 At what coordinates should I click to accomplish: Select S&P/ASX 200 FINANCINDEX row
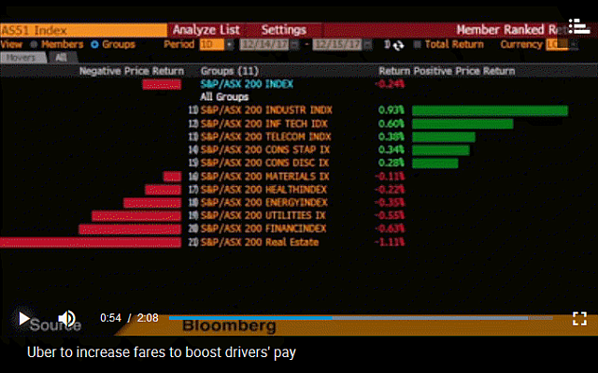[263, 228]
